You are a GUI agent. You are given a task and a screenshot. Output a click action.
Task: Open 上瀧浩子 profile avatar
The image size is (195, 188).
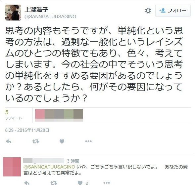[x=13, y=13]
